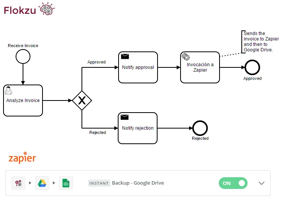
Task: Select the Invocación a Zapier service task
Action: point(200,67)
